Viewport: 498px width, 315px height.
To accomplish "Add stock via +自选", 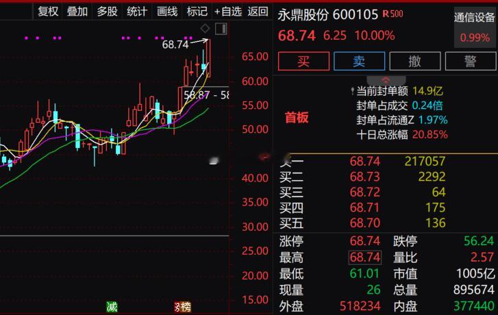I will (x=227, y=12).
